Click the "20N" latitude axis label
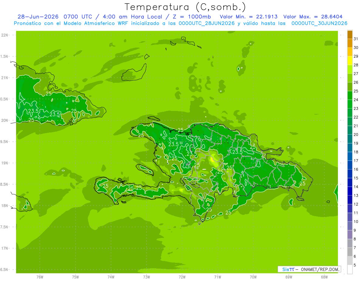Image resolution: width=364 pixels, height=281 pixels. pos(4,120)
